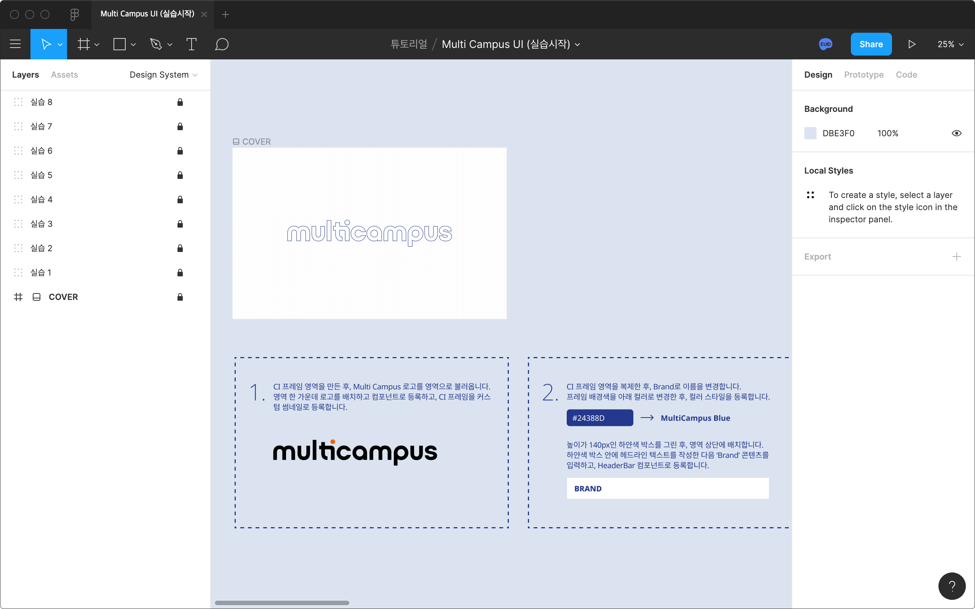Toggle lock on COVER layer

(x=180, y=297)
